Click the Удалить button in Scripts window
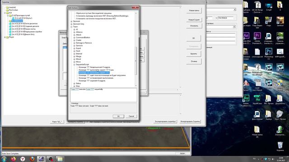 (194, 54)
